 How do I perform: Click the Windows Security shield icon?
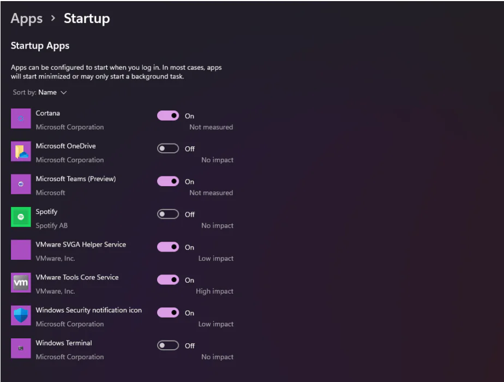tap(21, 315)
